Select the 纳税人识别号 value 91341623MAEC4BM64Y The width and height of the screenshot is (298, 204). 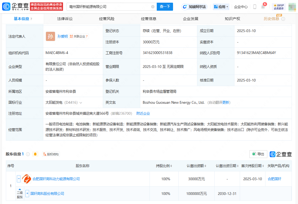tap(256, 53)
